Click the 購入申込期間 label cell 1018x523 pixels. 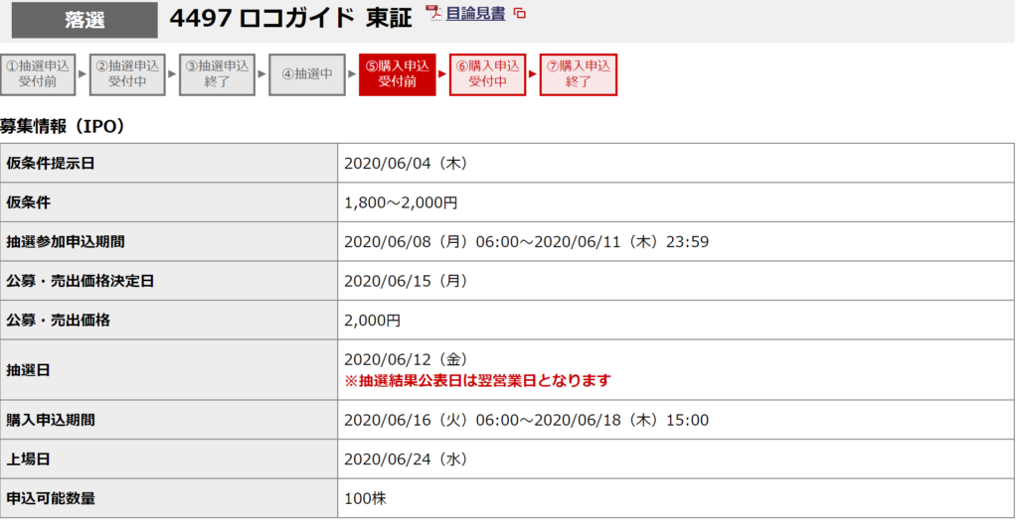pos(169,420)
